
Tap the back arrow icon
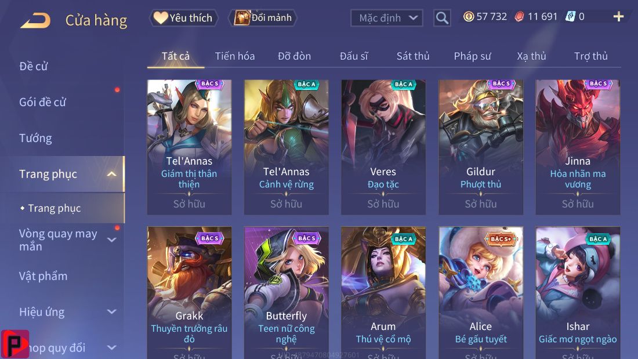[35, 20]
